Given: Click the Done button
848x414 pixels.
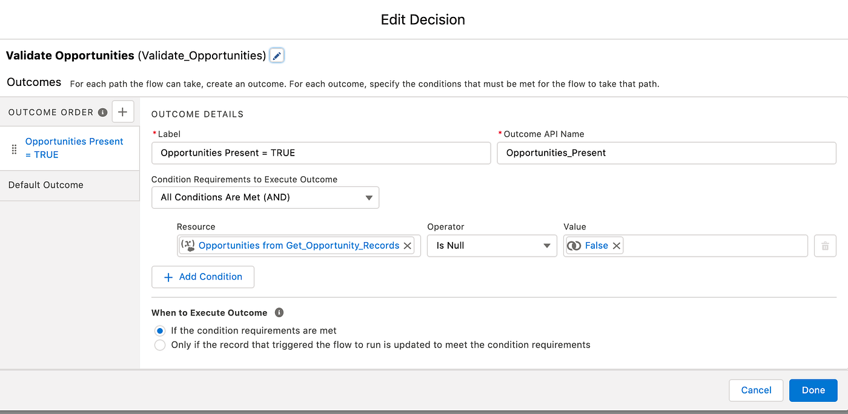Looking at the screenshot, I should tap(813, 390).
